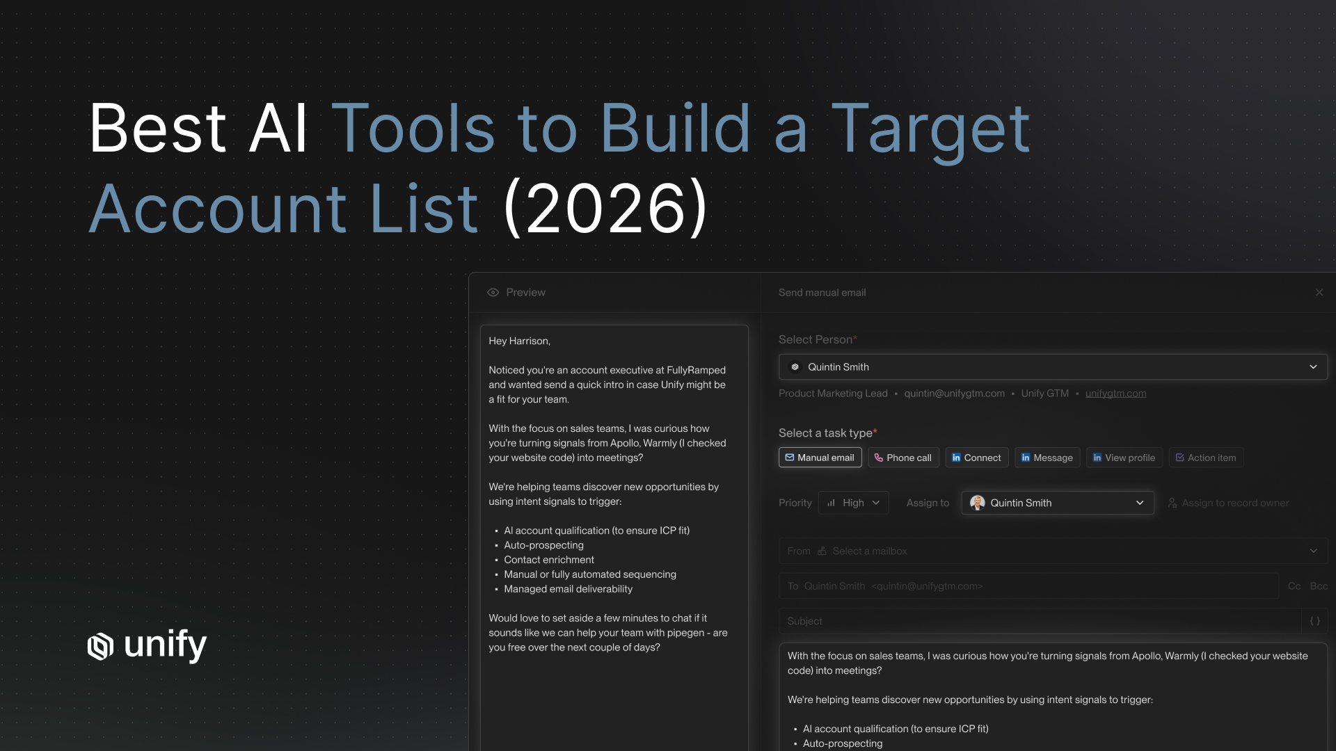Click the Preview label in header
1336x751 pixels.
[x=525, y=293]
